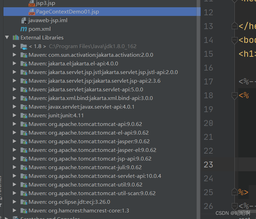Expand tomcat-jasper-el:9.0.62 library
The width and height of the screenshot is (256, 219).
15,150
